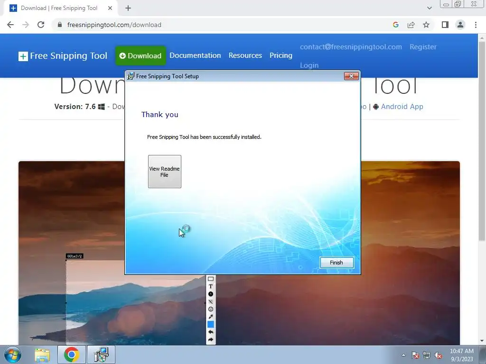Open the Register link

click(x=423, y=47)
